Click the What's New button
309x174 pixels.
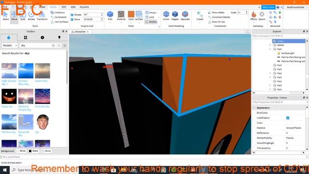tap(268, 7)
